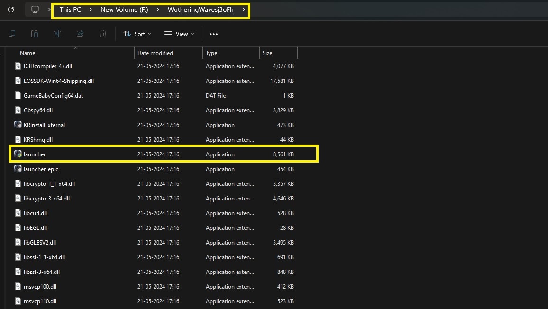Expand chevron after This PC
Image resolution: width=548 pixels, height=309 pixels.
(91, 9)
